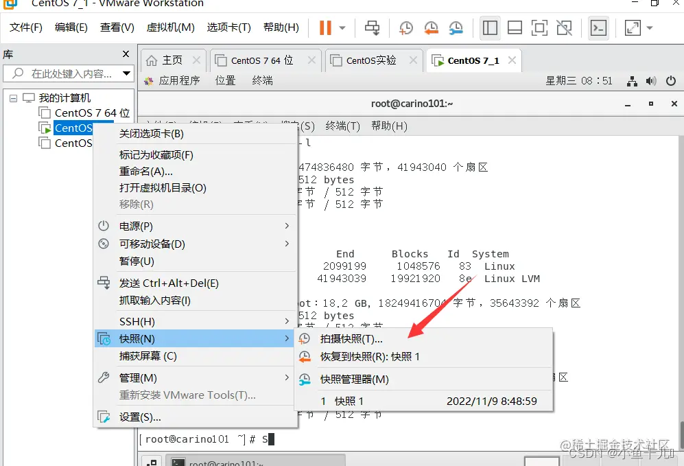The width and height of the screenshot is (684, 466).
Task: Toggle Unity mode in the toolbar
Action: tap(564, 28)
